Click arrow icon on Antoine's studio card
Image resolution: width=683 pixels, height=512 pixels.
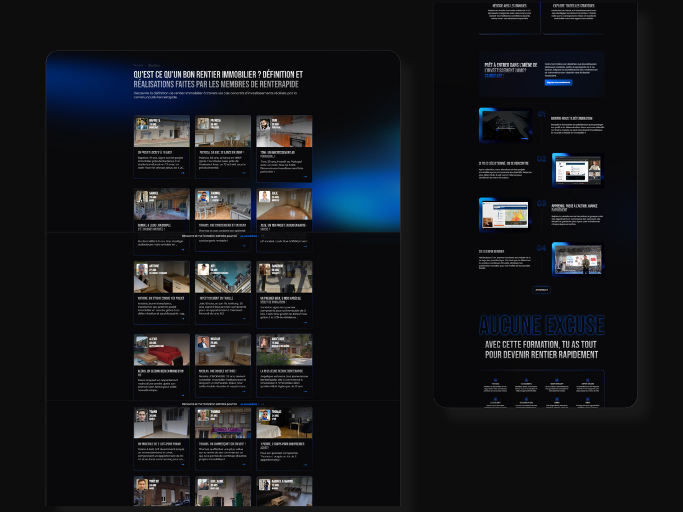[x=183, y=319]
